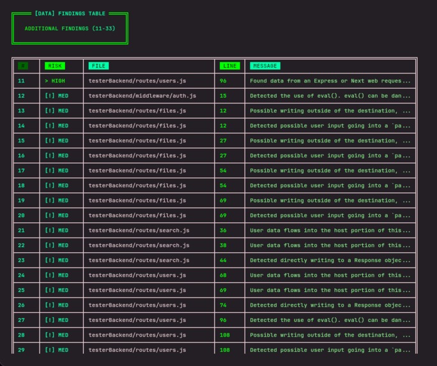Click files.js path in row 18
The image size is (437, 366).
[x=137, y=185]
